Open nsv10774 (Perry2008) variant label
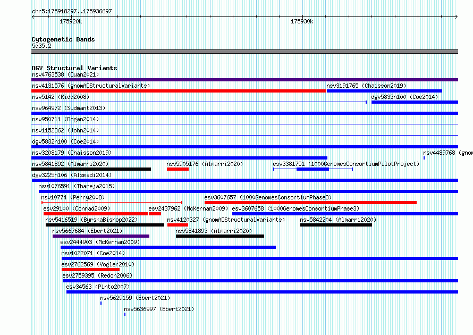The width and height of the screenshot is (473, 335). [x=73, y=197]
